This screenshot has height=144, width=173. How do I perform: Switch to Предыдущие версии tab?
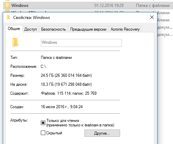click(x=88, y=29)
